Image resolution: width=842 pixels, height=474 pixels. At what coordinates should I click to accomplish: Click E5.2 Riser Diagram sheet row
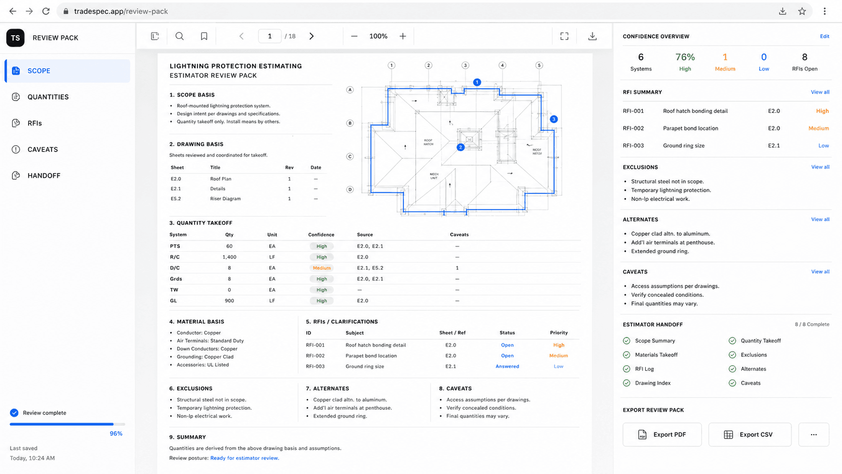(x=248, y=198)
